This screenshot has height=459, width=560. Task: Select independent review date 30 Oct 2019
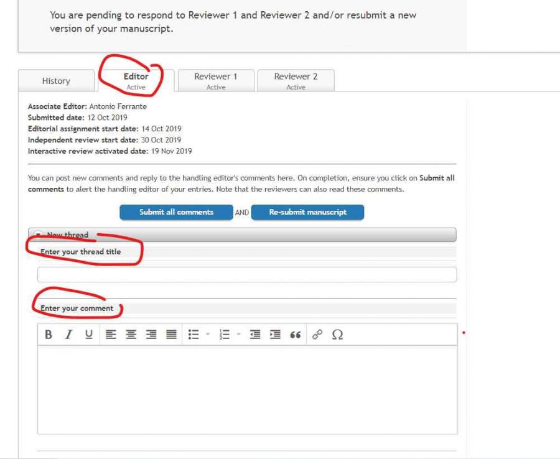pos(161,140)
